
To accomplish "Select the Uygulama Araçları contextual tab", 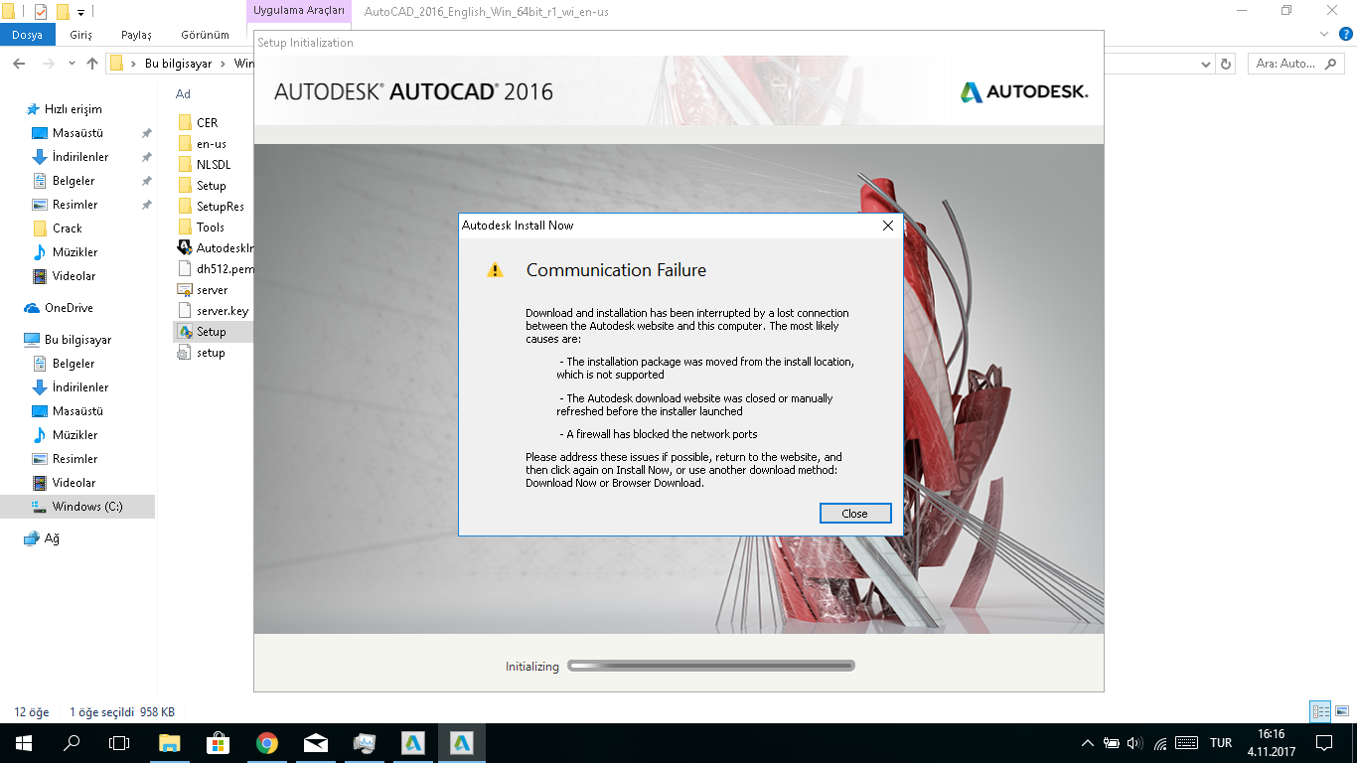I will (299, 12).
